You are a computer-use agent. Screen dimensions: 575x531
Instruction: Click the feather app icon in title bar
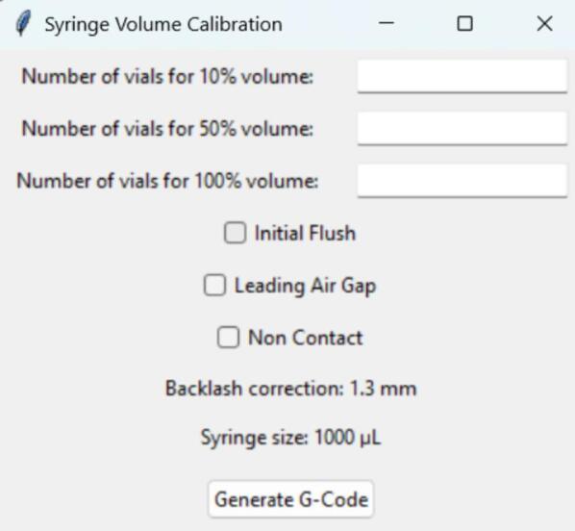(x=23, y=23)
